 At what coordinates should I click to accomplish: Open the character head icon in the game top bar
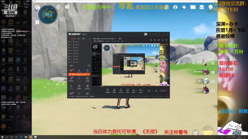click(x=210, y=7)
